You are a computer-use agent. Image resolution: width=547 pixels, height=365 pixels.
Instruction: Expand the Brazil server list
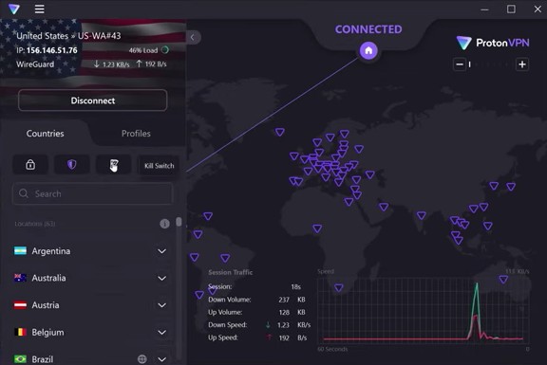tap(161, 359)
